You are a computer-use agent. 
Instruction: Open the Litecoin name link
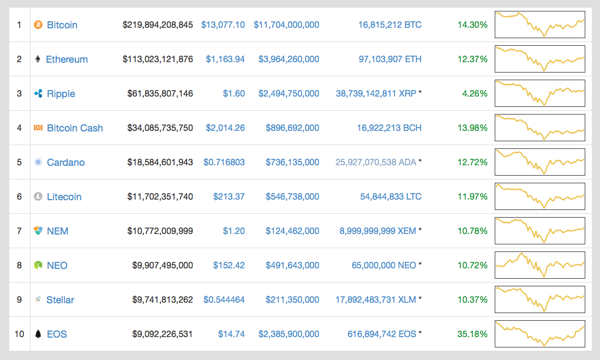[64, 197]
